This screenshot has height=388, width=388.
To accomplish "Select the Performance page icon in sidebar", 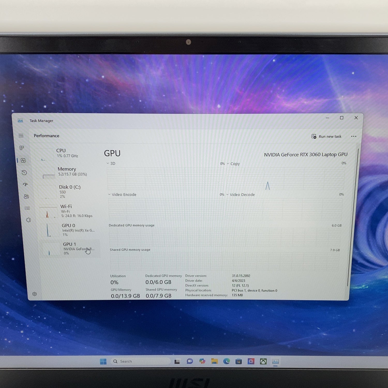I will [23, 160].
